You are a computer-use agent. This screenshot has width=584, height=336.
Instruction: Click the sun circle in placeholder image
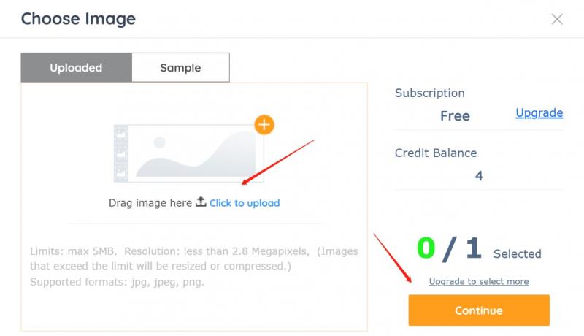pos(159,142)
